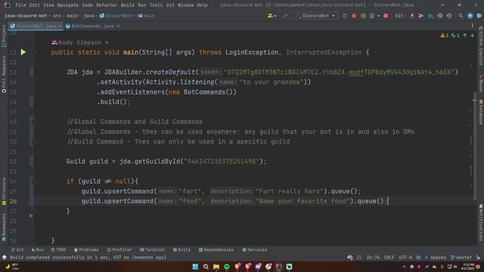Screen dimensions: 484x272
Task: Open the Git tool window at bottom
Action: pos(17,250)
